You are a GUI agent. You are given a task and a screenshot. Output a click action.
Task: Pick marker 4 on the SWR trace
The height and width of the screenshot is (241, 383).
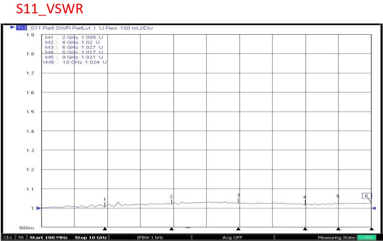(x=305, y=198)
